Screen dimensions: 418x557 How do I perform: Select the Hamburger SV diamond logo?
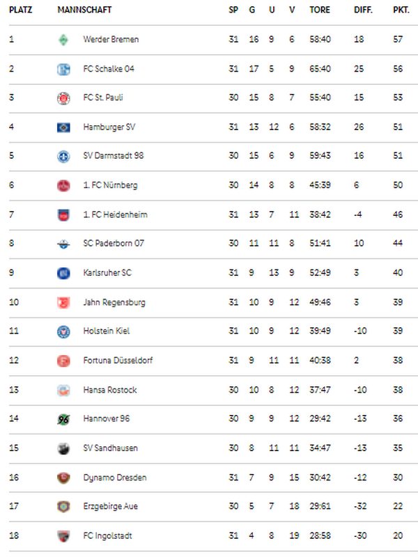(63, 127)
